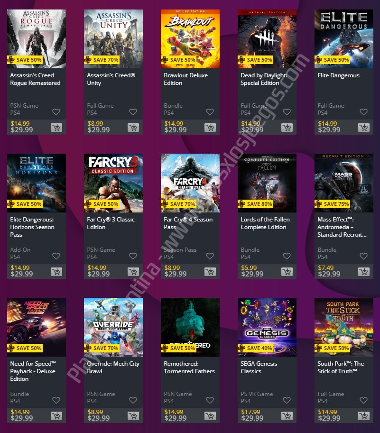This screenshot has width=380, height=433.
Task: Add Assassin's Creed Unity to cart
Action: (133, 127)
